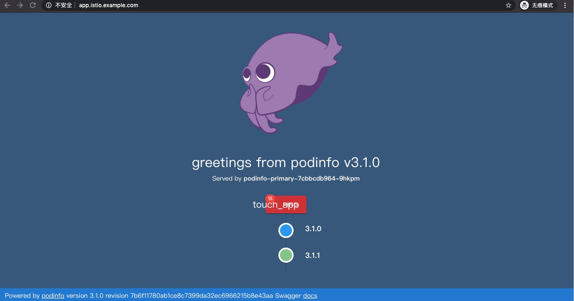
Task: Go back with the browser back arrow
Action: [x=7, y=5]
